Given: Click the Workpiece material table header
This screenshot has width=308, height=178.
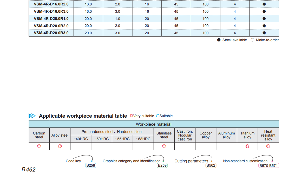Looking at the screenshot, I should click(x=154, y=124).
